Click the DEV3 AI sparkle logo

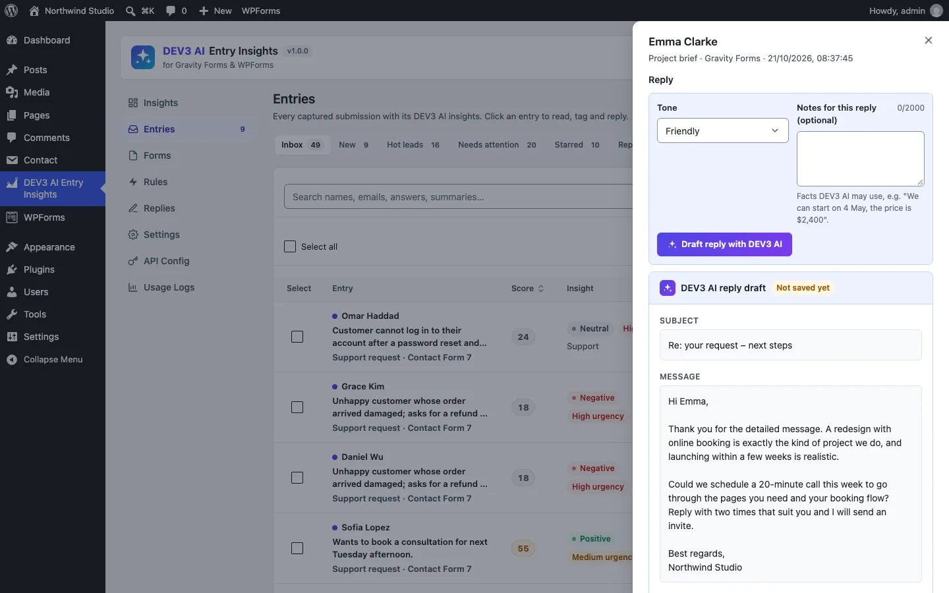click(143, 57)
